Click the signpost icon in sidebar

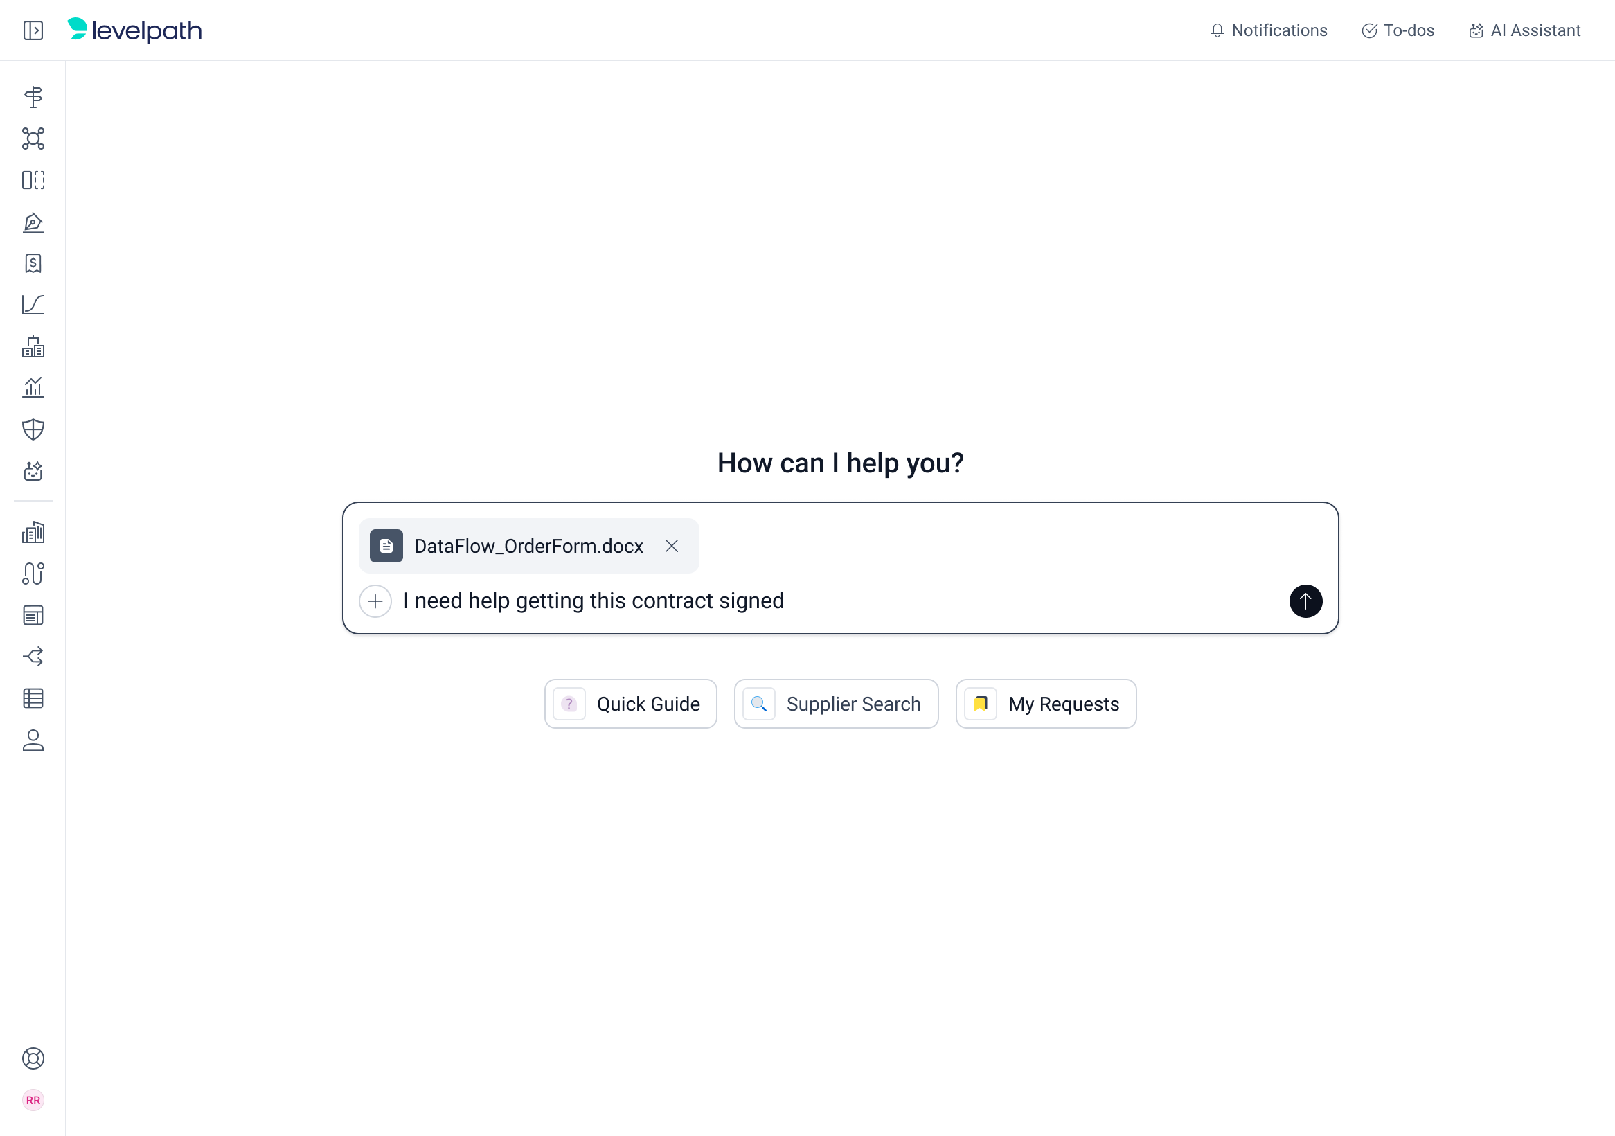pos(33,96)
